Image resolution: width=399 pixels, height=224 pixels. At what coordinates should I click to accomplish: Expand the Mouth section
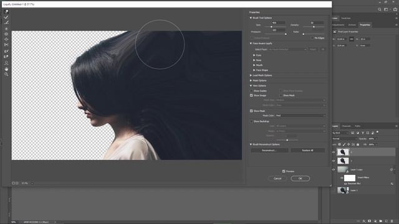pyautogui.click(x=254, y=65)
